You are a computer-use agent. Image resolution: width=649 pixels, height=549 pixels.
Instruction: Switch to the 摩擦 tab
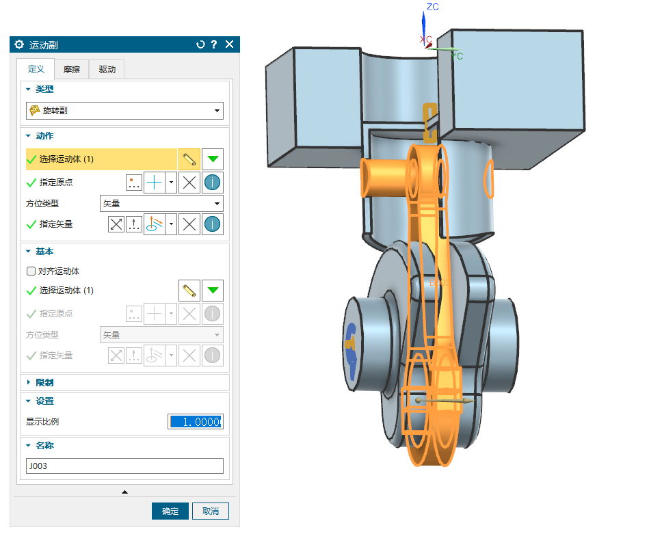[x=71, y=70]
